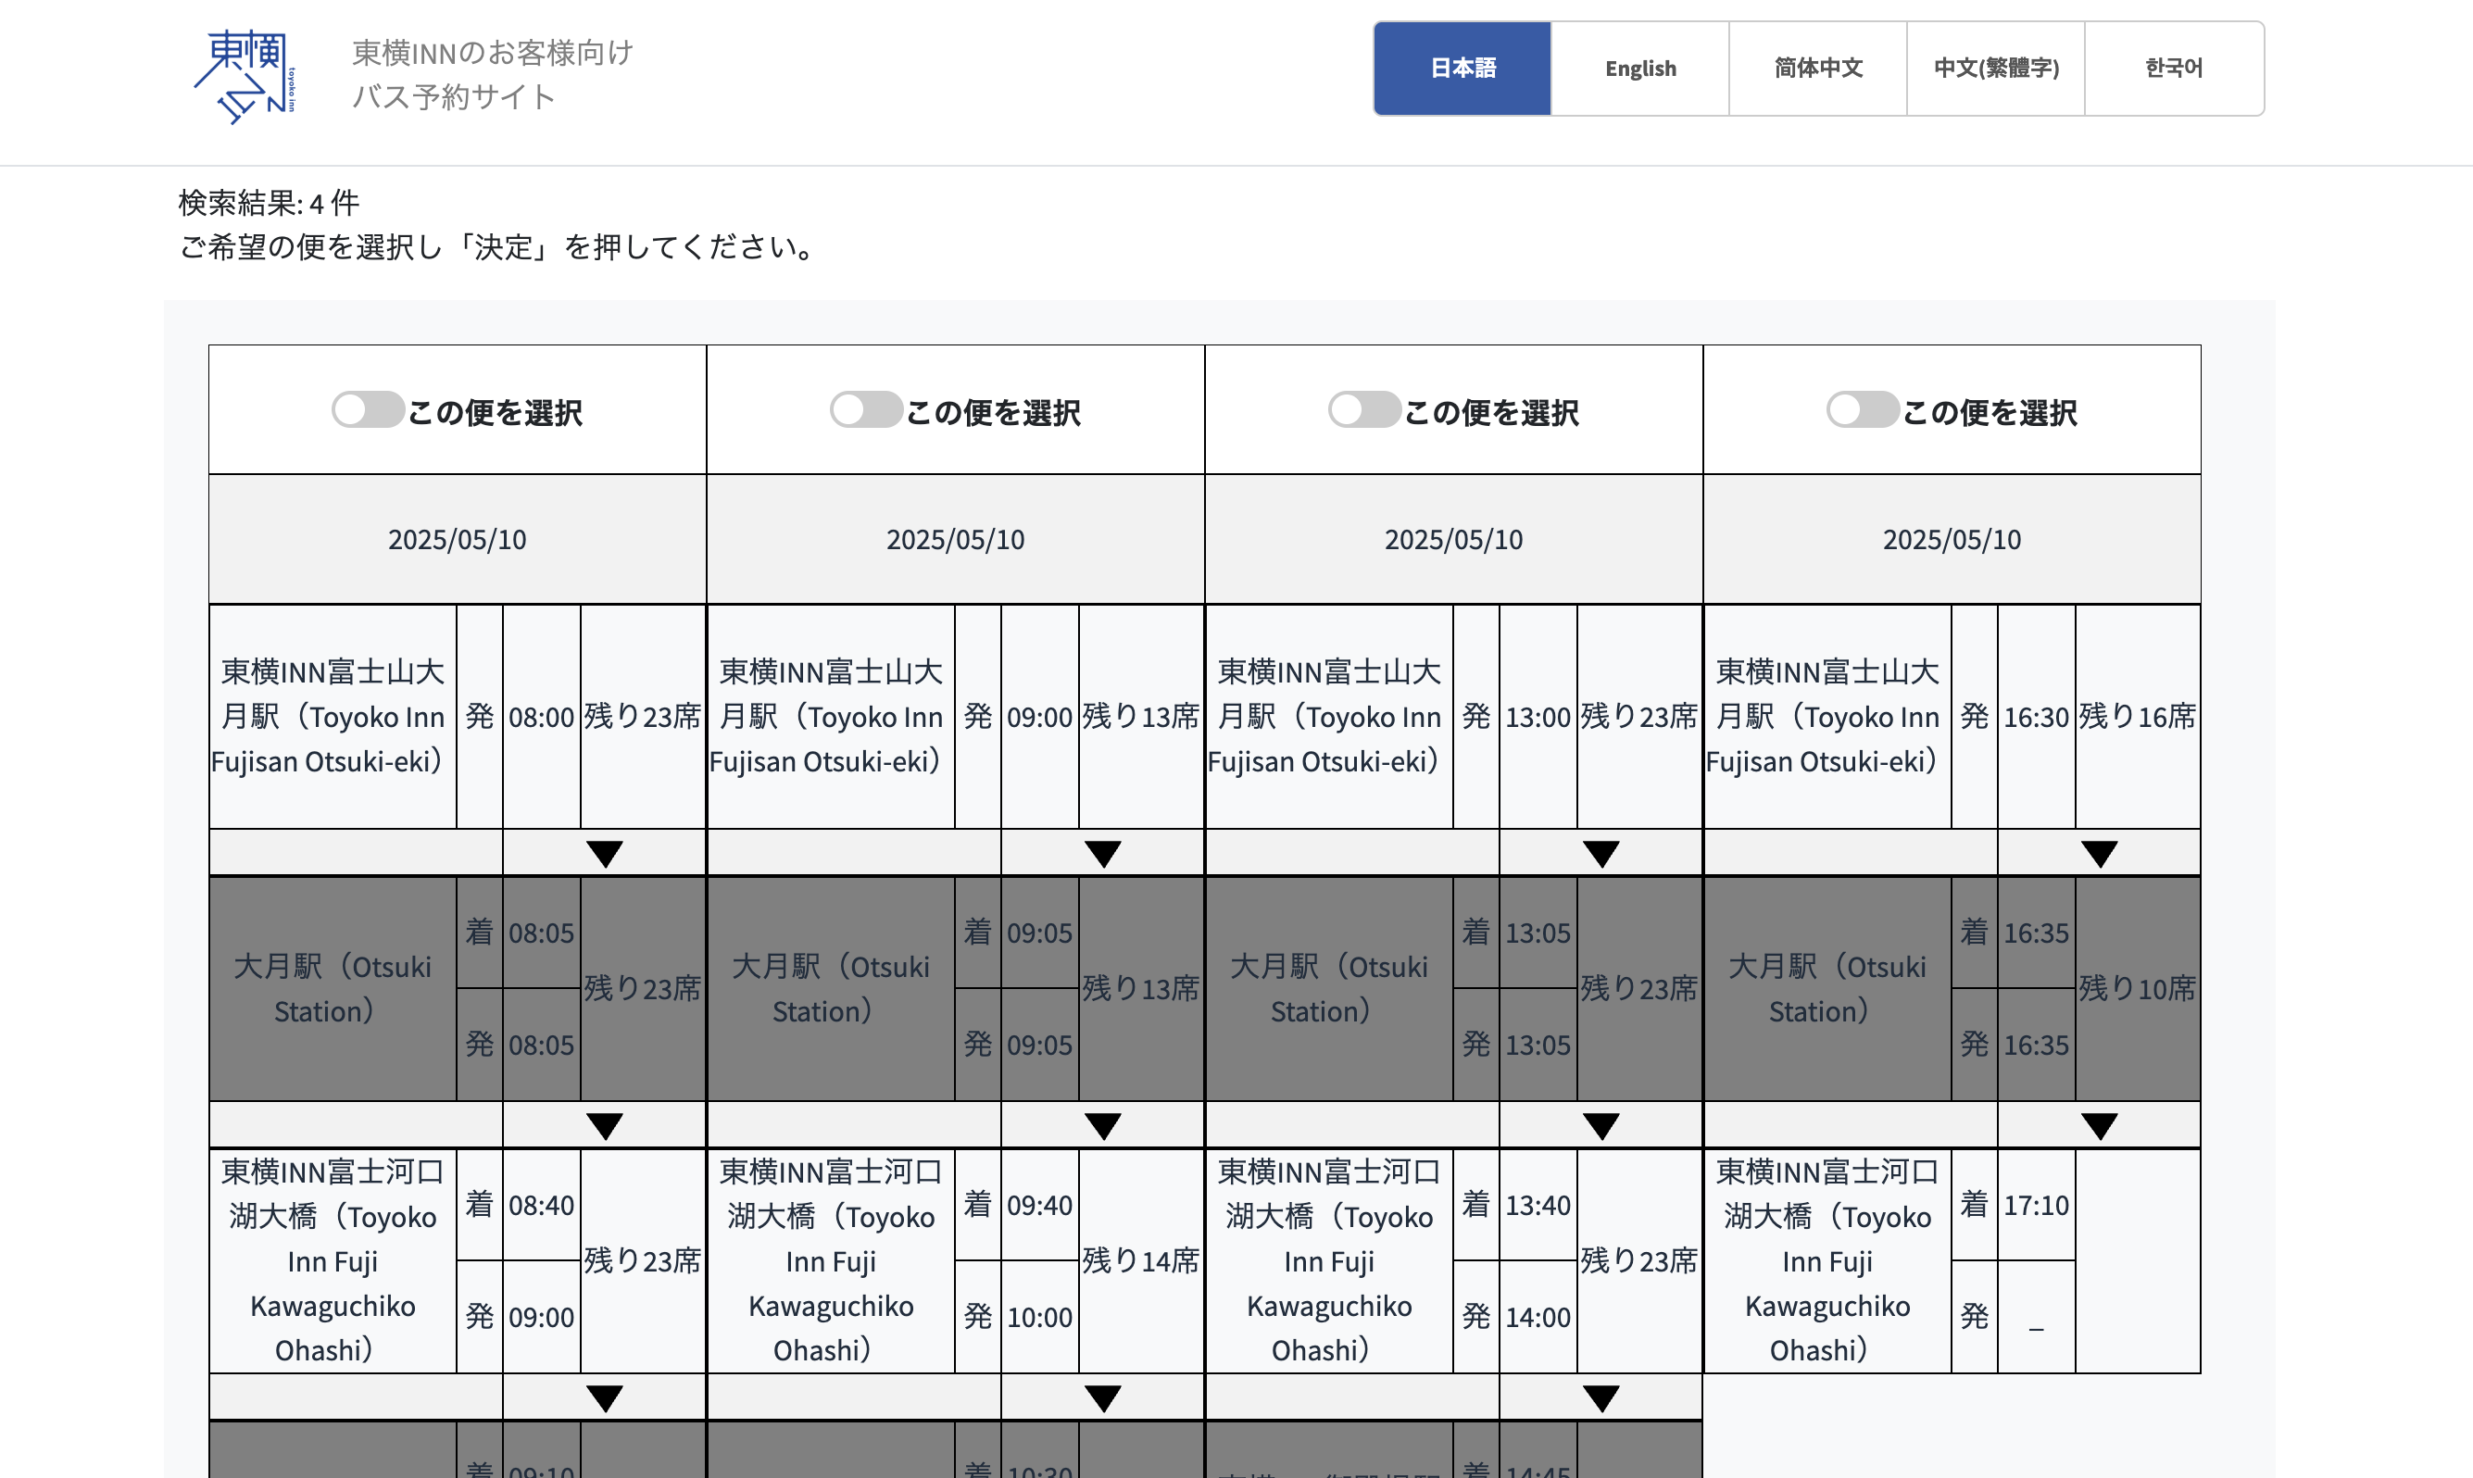The width and height of the screenshot is (2473, 1478).
Task: Click down arrow below the 09:00 Kawaguchiko departure
Action: point(605,1398)
